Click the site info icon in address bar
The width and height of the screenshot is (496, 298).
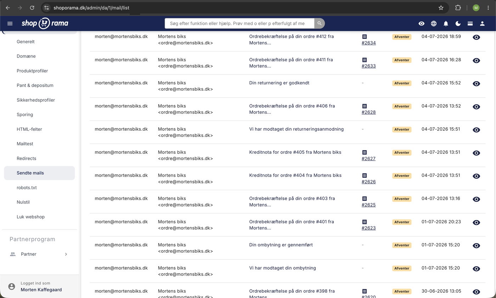[46, 7]
